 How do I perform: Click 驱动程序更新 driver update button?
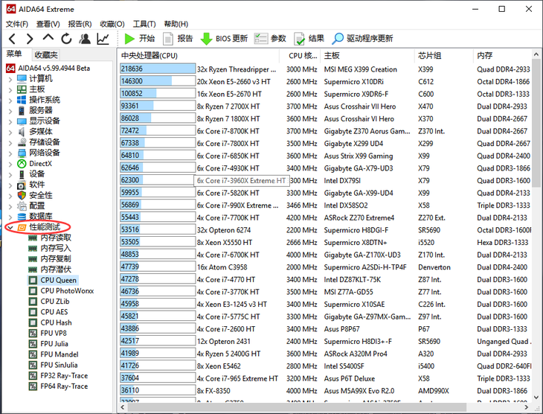362,39
